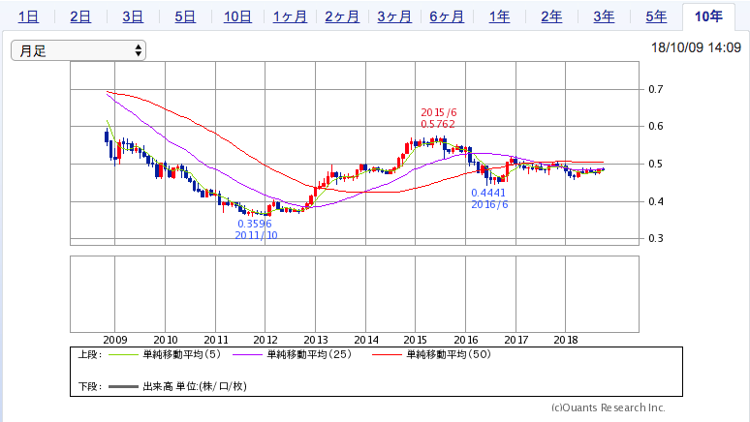Image resolution: width=750 pixels, height=422 pixels.
Task: Select the 1日 time range tab
Action: point(29,16)
